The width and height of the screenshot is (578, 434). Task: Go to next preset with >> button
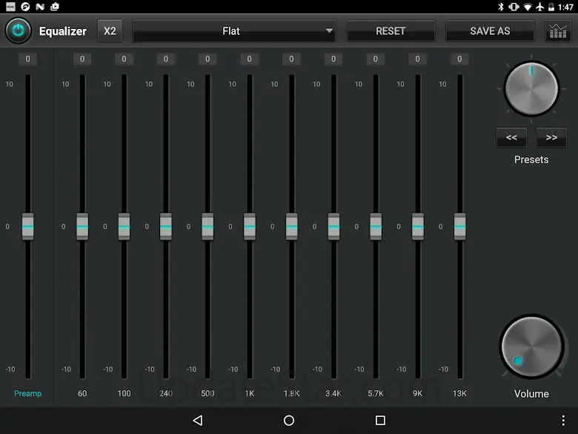click(551, 137)
